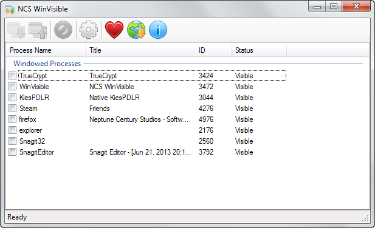The height and width of the screenshot is (228, 375).
Task: Maximize the NCS WinVisible window
Action: (334, 7)
